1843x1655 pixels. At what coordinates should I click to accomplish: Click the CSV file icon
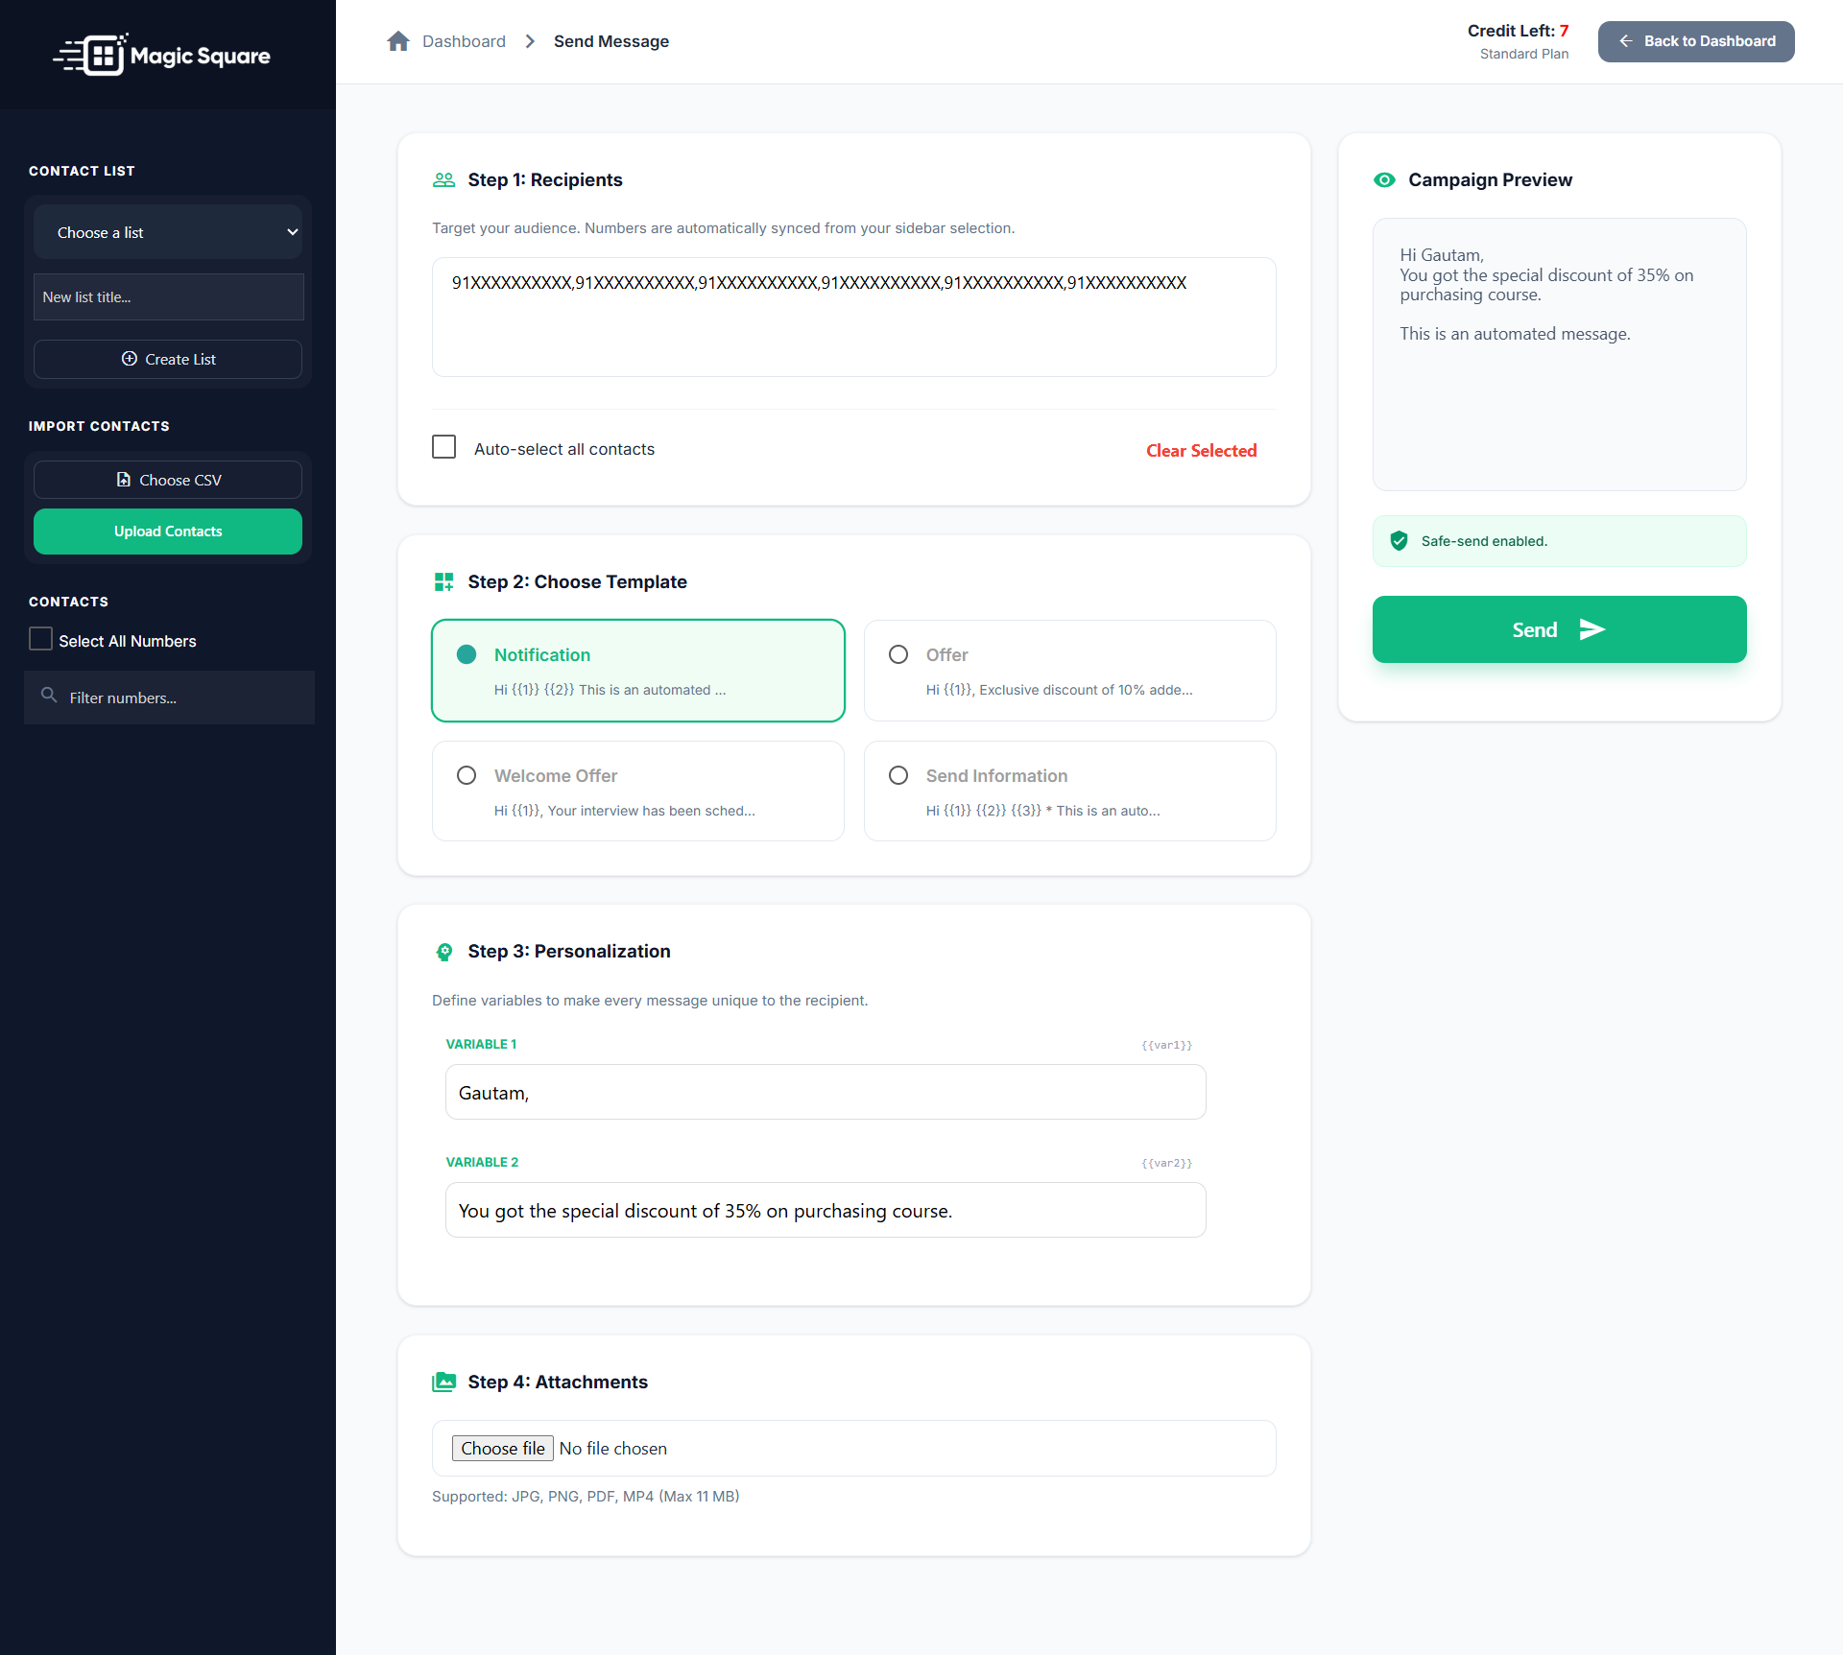(123, 480)
